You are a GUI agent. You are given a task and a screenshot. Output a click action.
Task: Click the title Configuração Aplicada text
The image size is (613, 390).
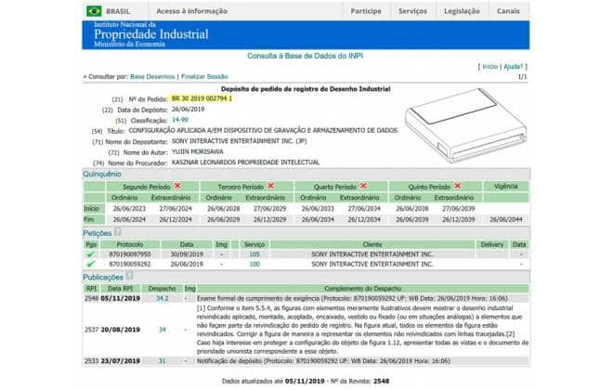pyautogui.click(x=263, y=131)
